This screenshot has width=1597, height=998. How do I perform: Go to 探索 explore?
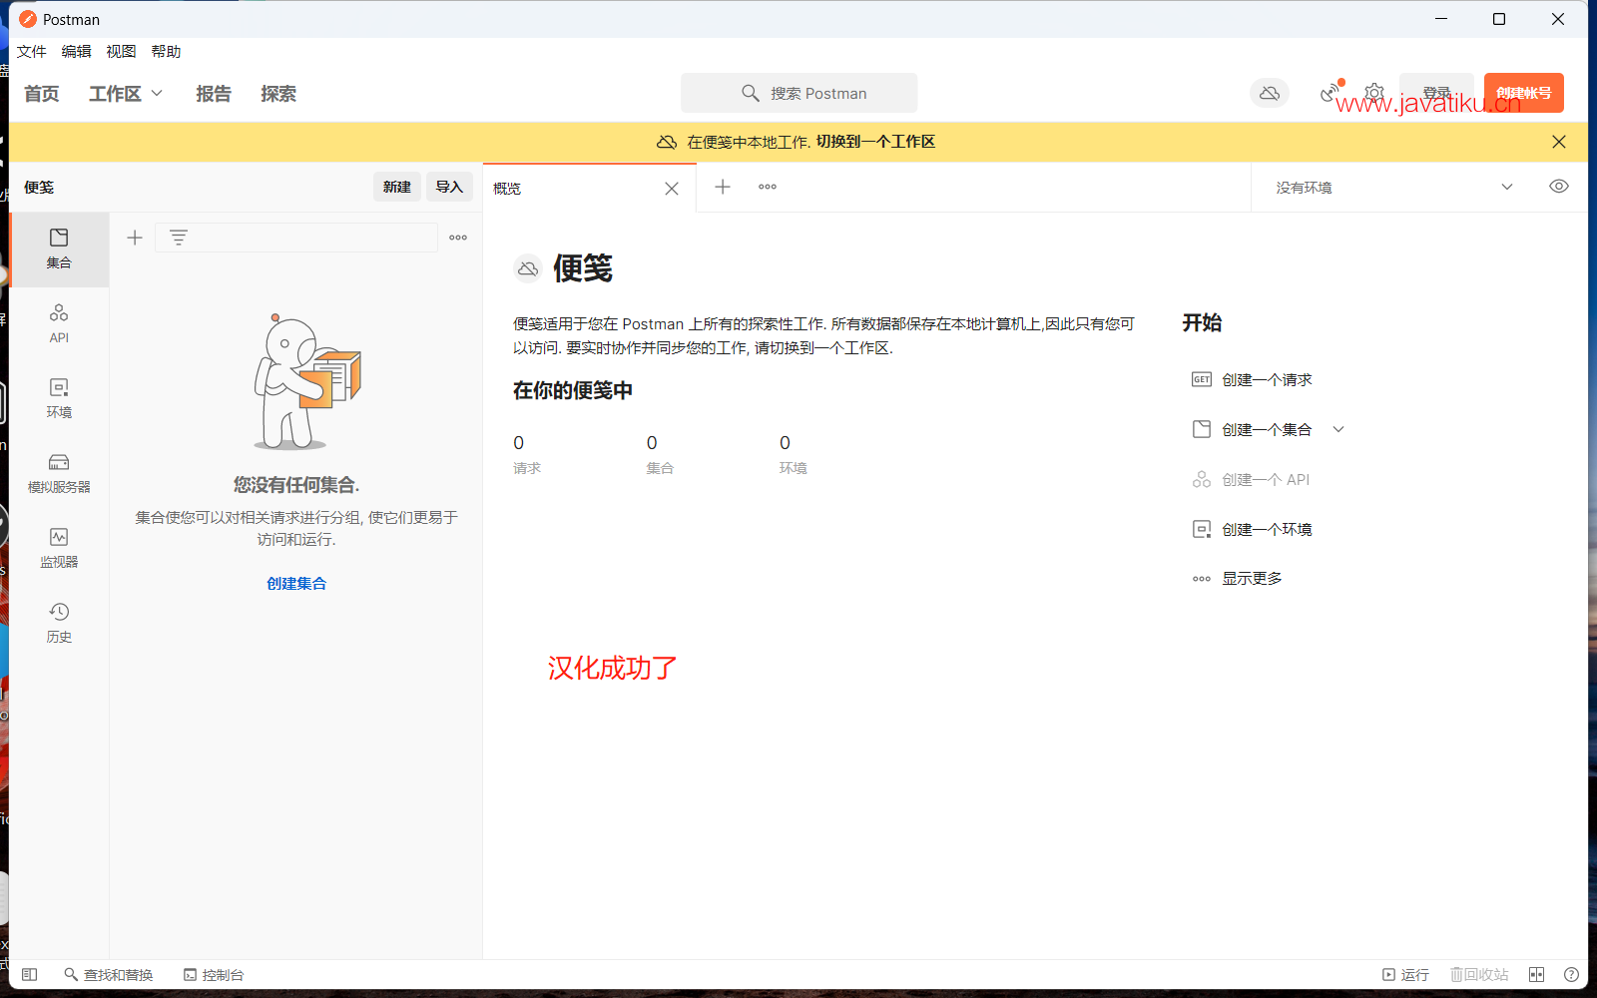click(278, 94)
